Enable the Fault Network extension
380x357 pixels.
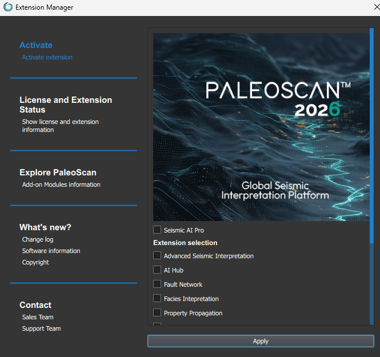pyautogui.click(x=157, y=284)
